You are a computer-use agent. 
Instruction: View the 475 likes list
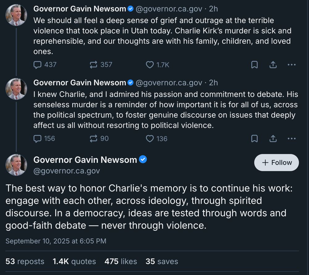[x=121, y=261]
